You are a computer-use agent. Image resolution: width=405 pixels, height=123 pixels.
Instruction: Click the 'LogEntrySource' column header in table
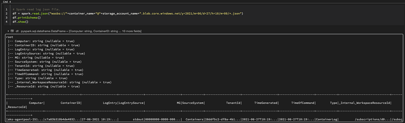click(131, 103)
